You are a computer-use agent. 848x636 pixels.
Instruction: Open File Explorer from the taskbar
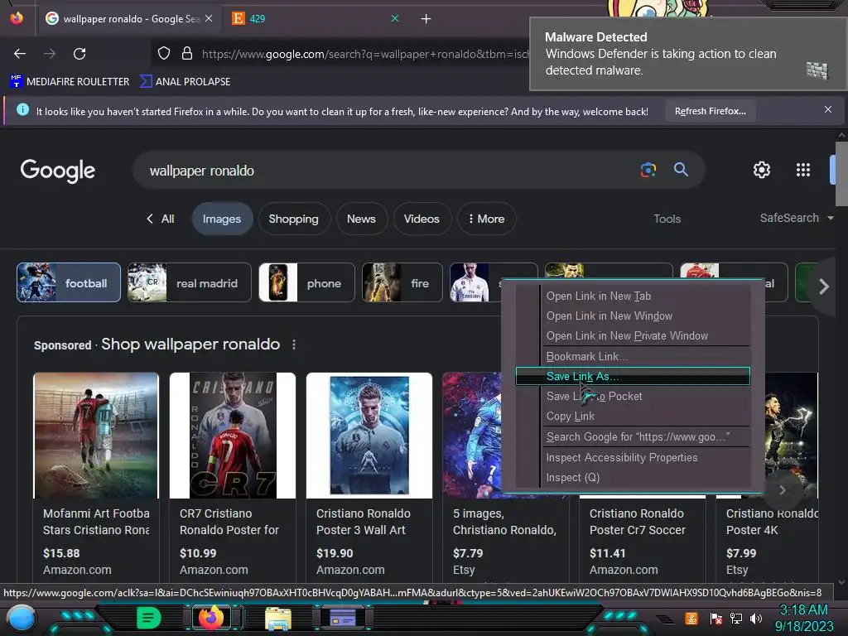[278, 618]
